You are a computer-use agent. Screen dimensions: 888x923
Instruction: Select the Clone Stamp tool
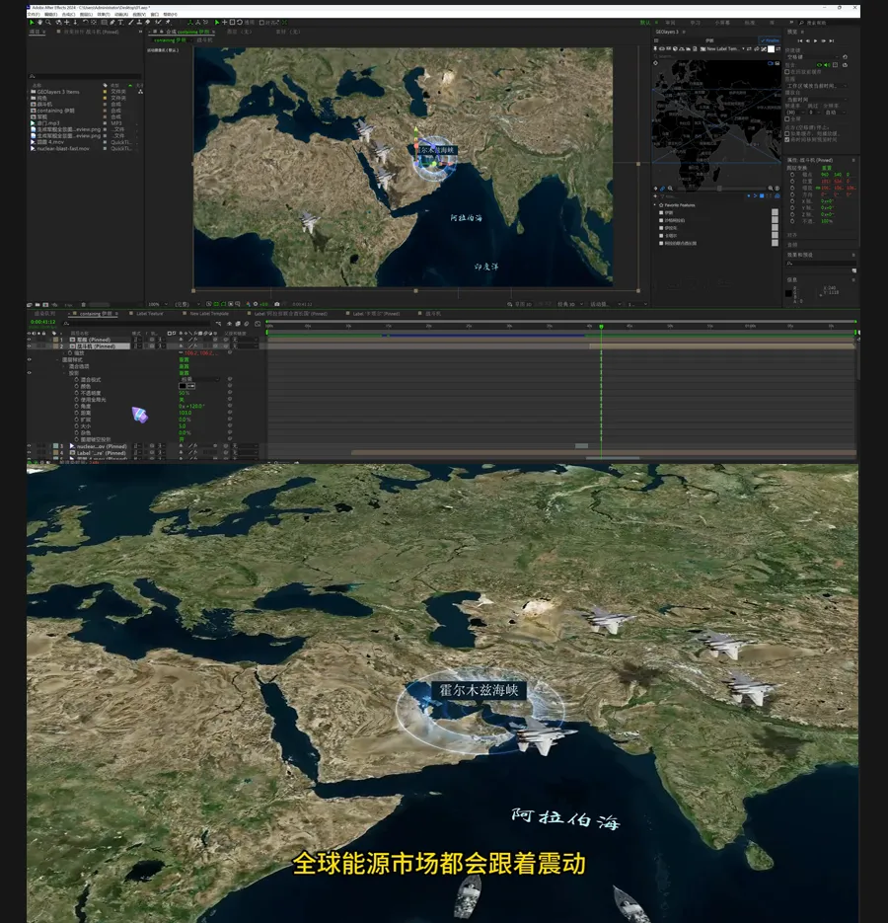[139, 23]
